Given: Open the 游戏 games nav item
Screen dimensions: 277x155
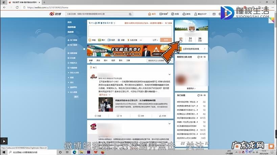Looking at the screenshot, I should coord(186,14).
